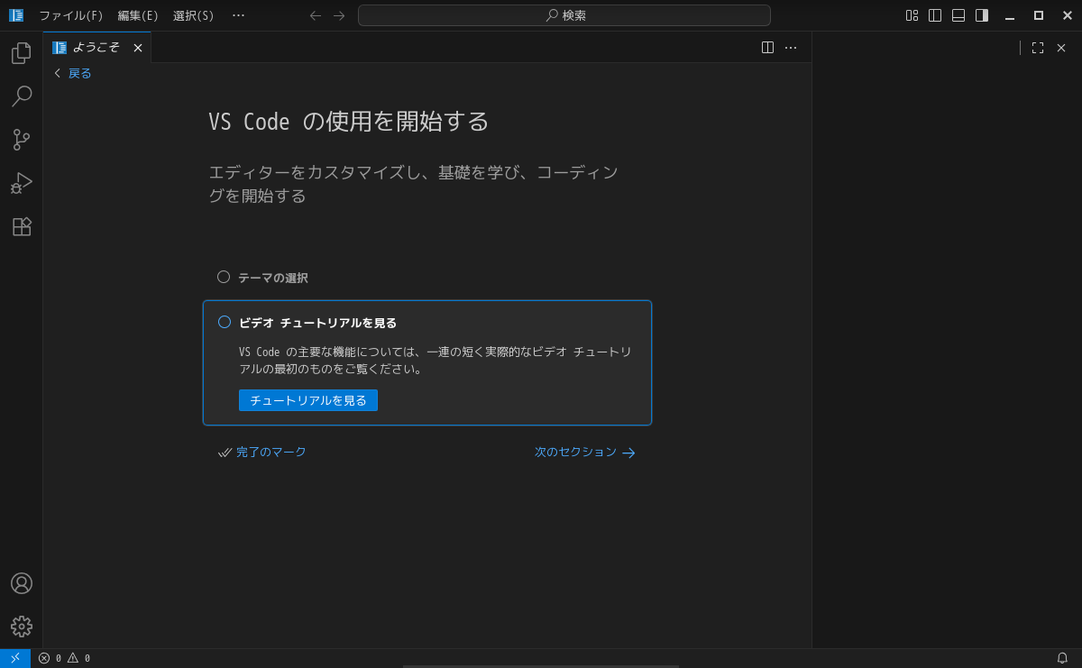
Task: Split the editor to the right
Action: click(x=767, y=48)
